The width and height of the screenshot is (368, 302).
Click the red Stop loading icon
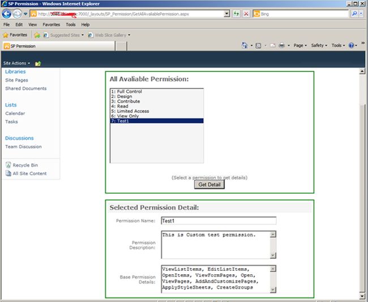pos(246,14)
